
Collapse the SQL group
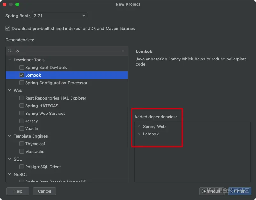tap(10, 159)
